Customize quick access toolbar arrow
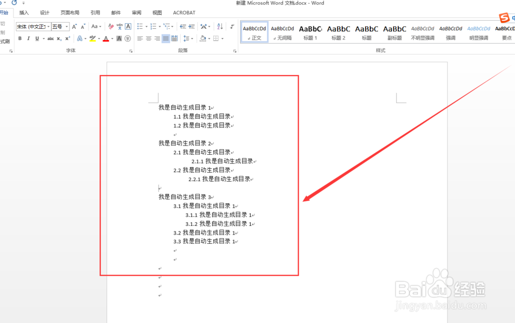This screenshot has height=323, width=515. pyautogui.click(x=23, y=3)
